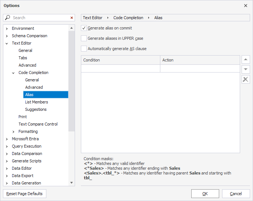Expand the Microsoft Entra node
This screenshot has height=201, width=253.
coord(7,139)
